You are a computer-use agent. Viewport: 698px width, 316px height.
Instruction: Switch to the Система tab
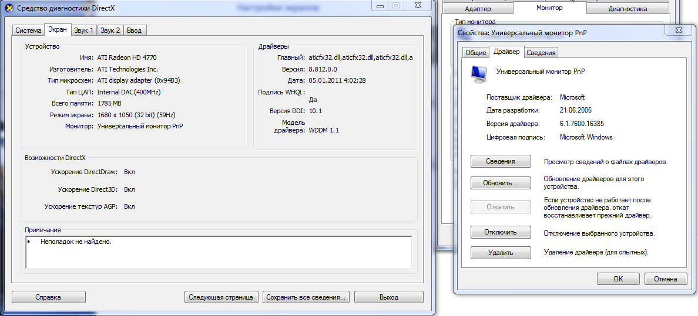28,30
